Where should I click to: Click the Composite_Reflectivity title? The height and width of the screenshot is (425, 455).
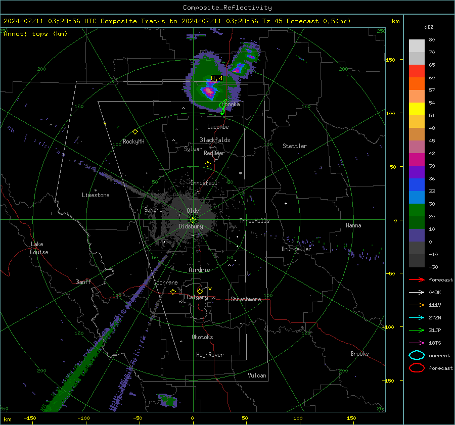(x=227, y=8)
